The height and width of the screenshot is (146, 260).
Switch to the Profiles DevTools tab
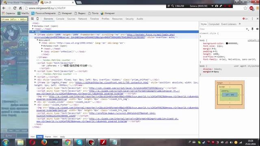(106, 19)
